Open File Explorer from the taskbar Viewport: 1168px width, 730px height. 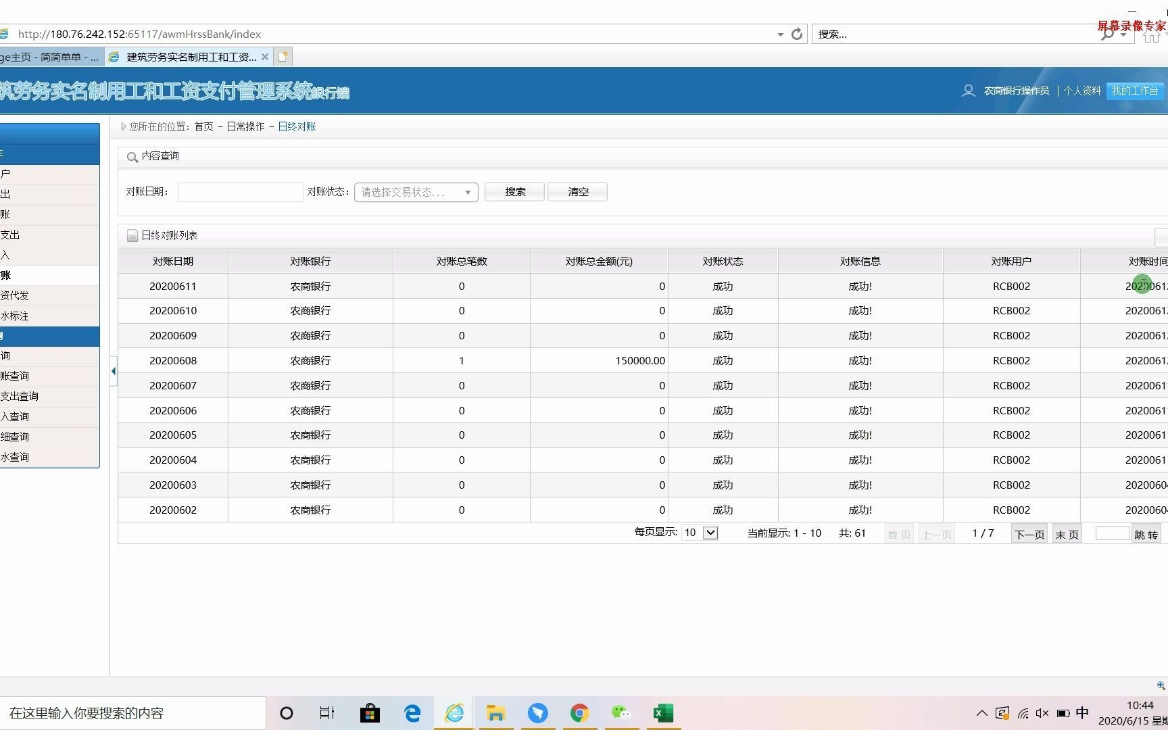pos(495,713)
